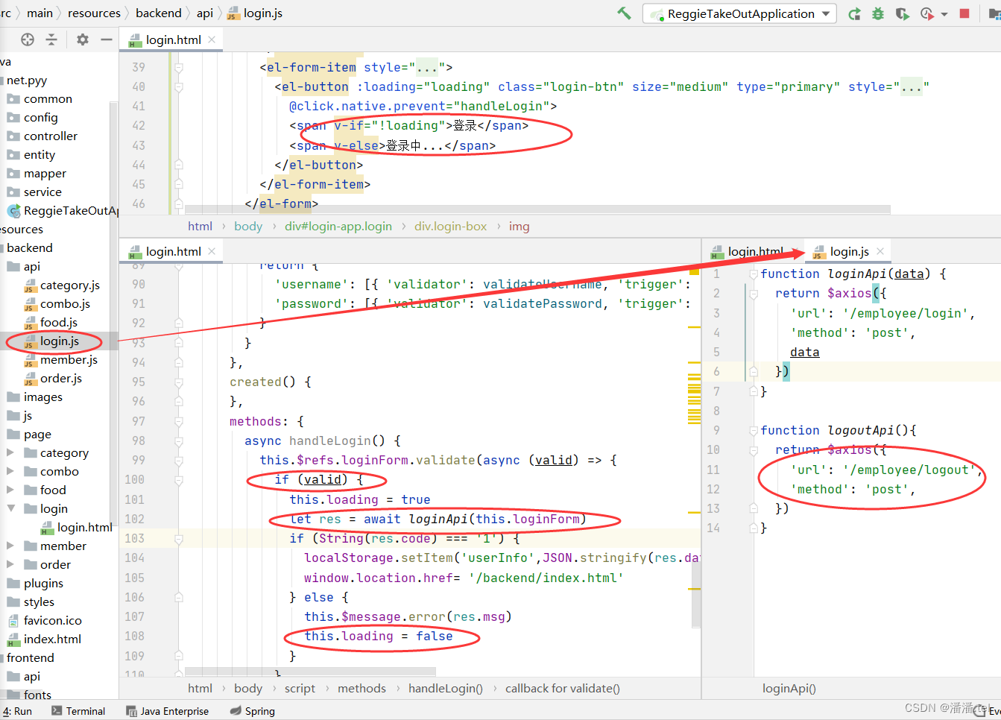Collapse loginApi function fold at line 1
Image resolution: width=1001 pixels, height=720 pixels.
pyautogui.click(x=754, y=274)
